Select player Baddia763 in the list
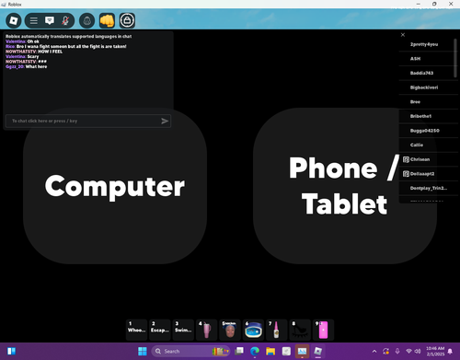460x360 pixels. [428, 73]
